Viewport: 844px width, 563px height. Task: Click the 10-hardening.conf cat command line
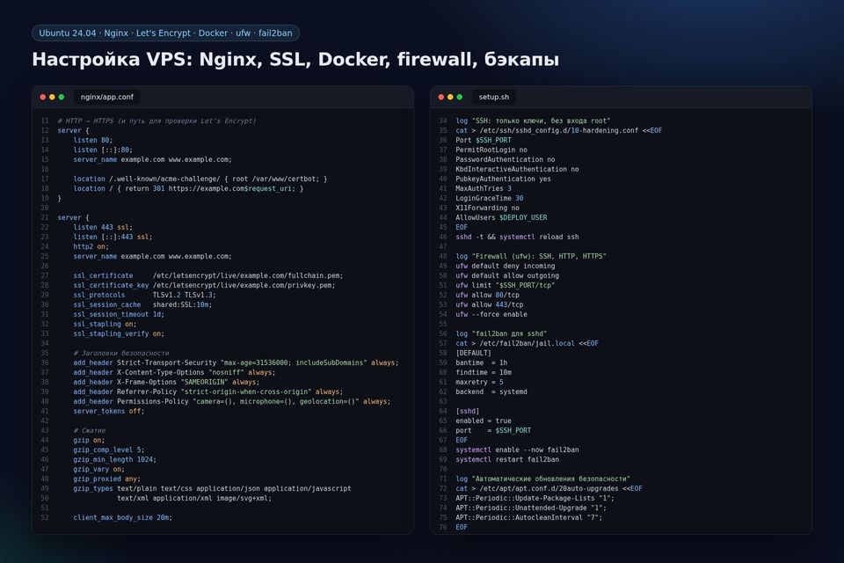(559, 130)
